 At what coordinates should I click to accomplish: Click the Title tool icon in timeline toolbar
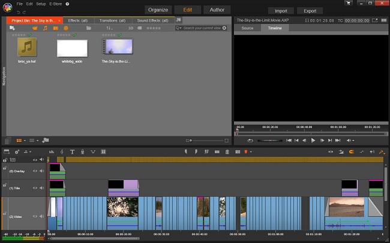point(72,152)
